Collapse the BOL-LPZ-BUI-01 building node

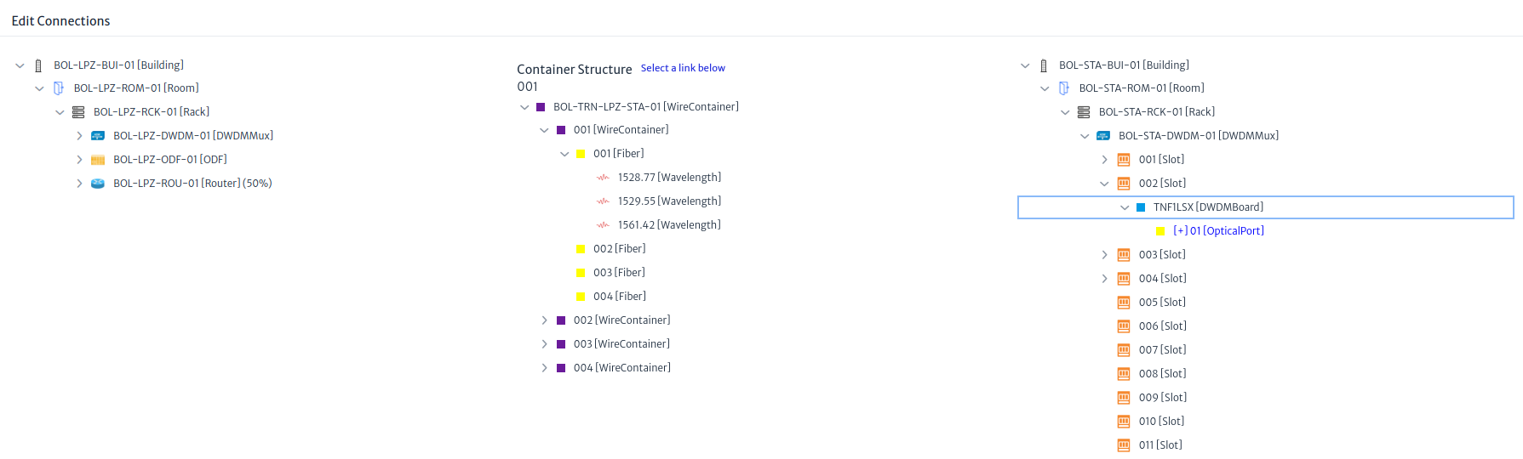[x=20, y=65]
